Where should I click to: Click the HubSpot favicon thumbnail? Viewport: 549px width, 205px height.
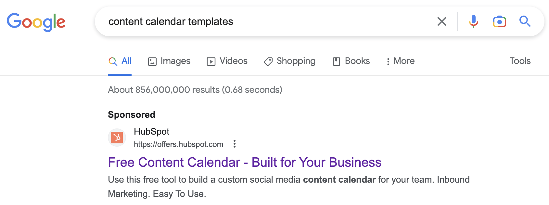tap(117, 138)
